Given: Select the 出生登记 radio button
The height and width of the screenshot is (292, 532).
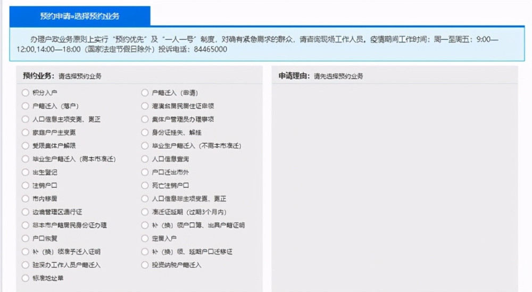Looking at the screenshot, I should click(26, 172).
